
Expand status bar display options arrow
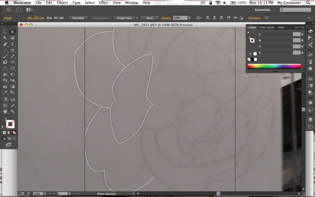coord(133,194)
